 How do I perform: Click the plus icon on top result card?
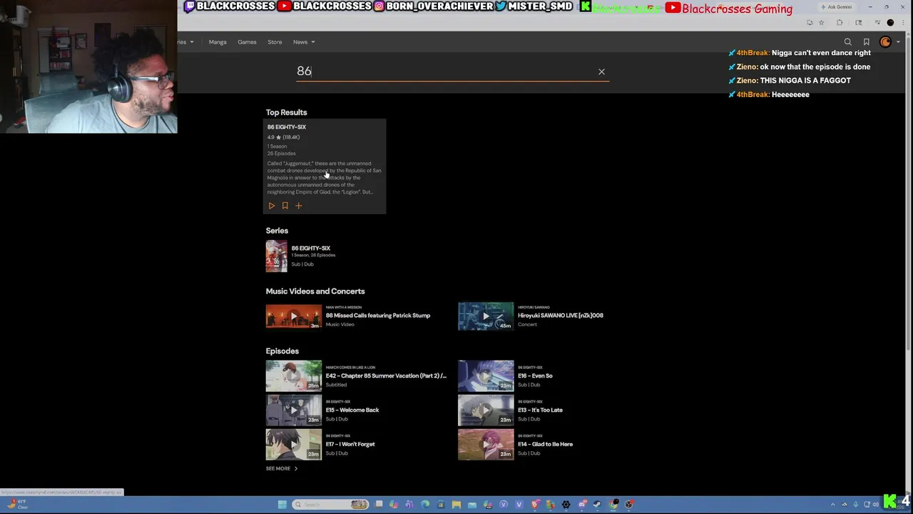[299, 206]
